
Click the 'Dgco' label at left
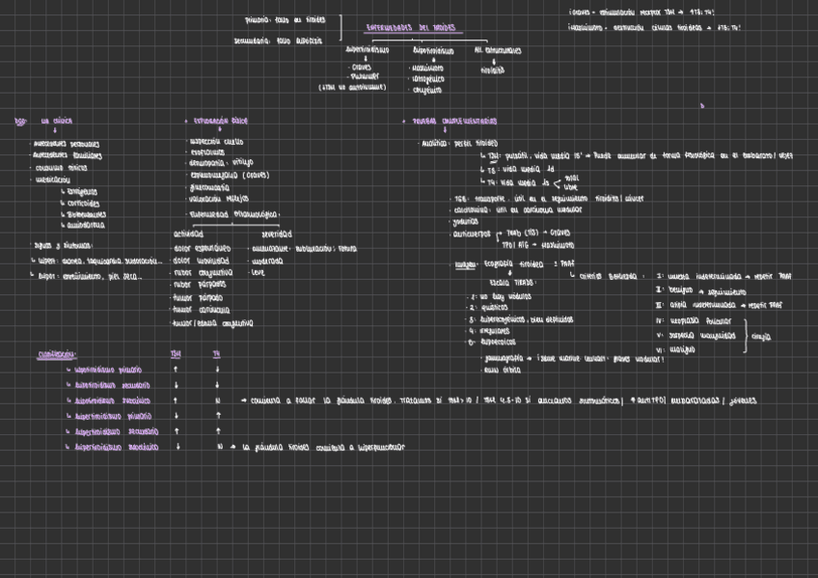tap(20, 122)
